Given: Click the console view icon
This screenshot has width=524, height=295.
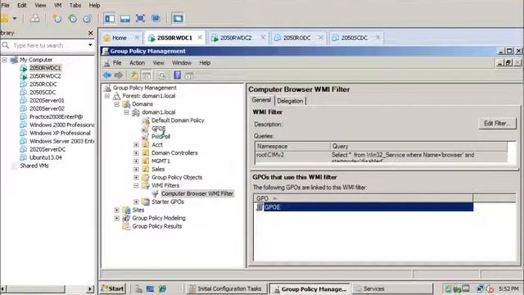Looking at the screenshot, I should pos(178,18).
